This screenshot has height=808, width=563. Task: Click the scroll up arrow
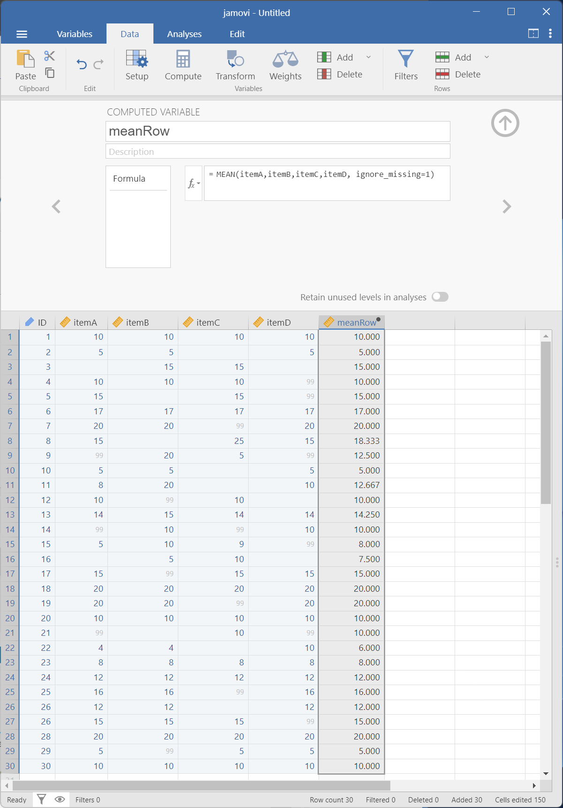[x=546, y=336]
